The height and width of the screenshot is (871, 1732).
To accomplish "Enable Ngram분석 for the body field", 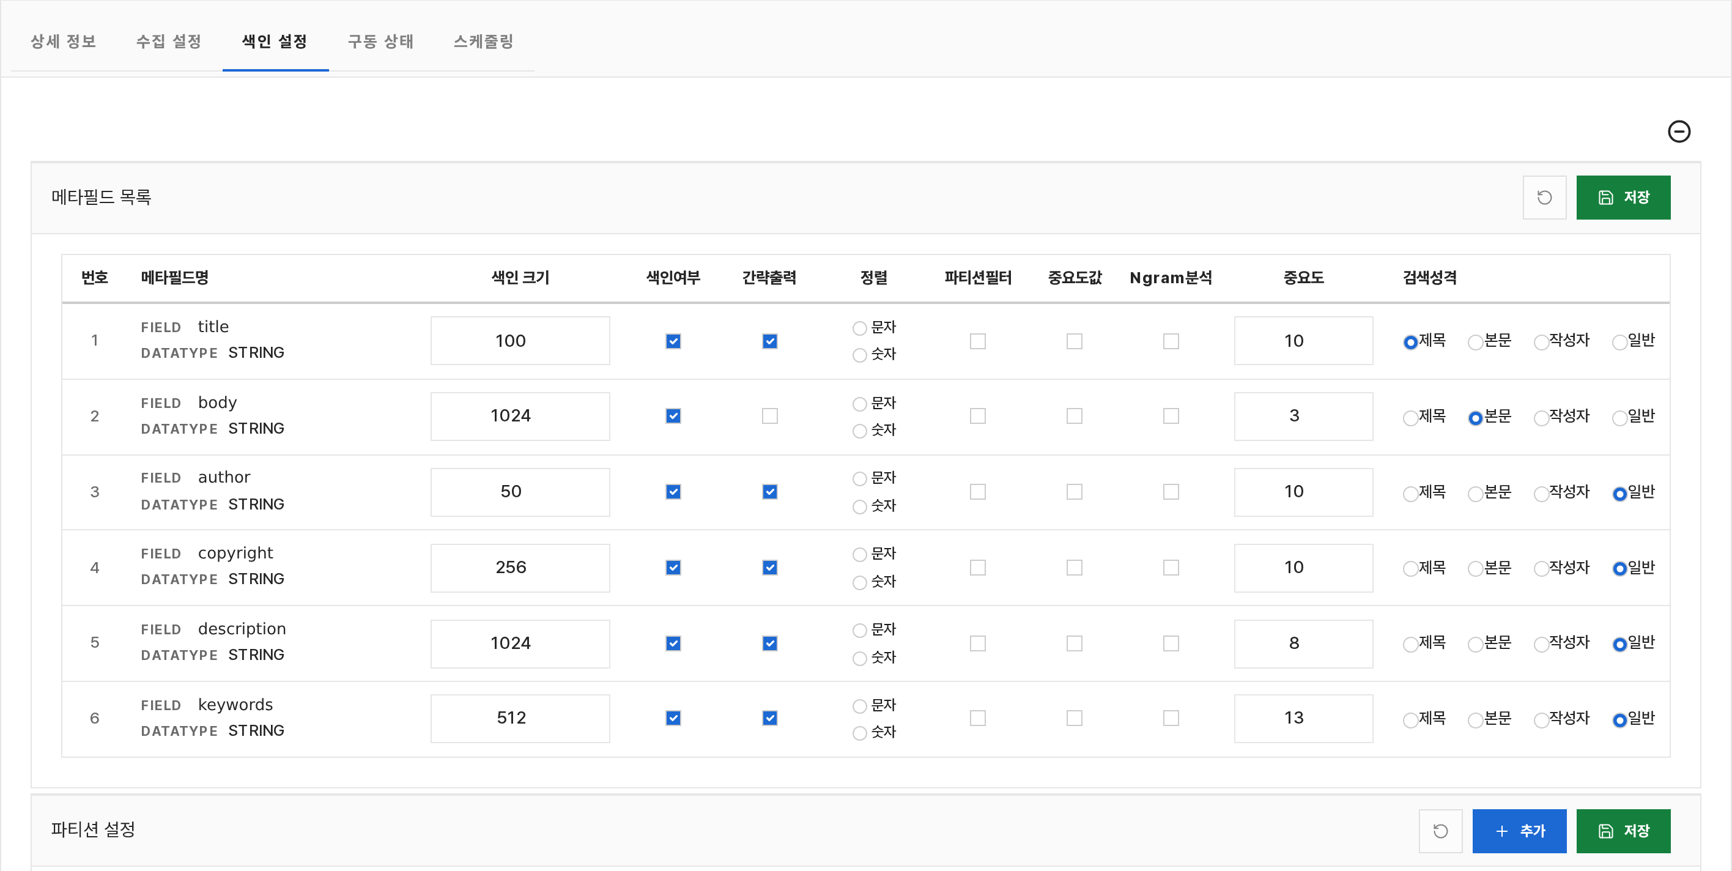I will (1171, 417).
